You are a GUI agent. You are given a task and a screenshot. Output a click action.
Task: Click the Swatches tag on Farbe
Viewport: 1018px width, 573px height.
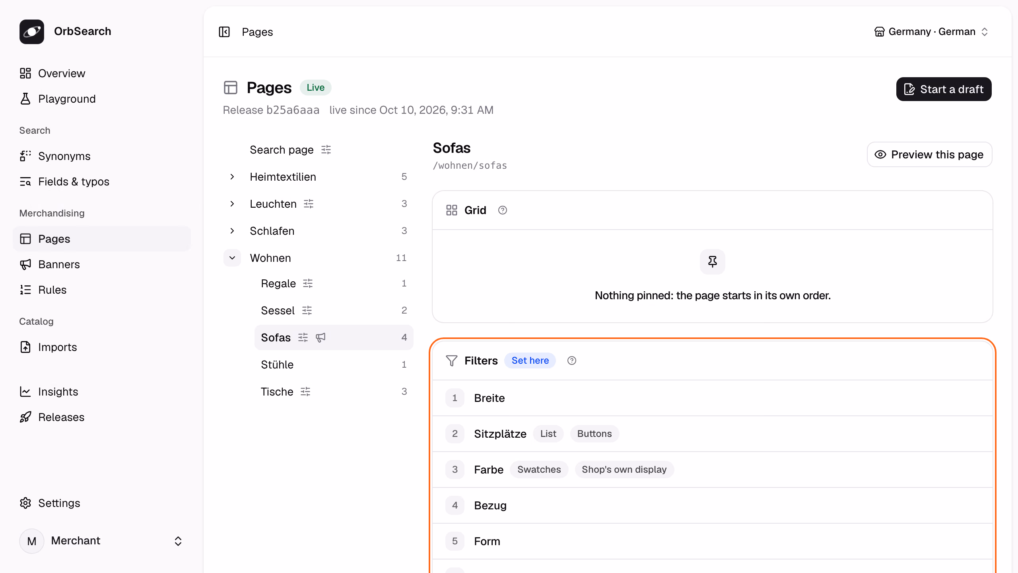coord(539,470)
